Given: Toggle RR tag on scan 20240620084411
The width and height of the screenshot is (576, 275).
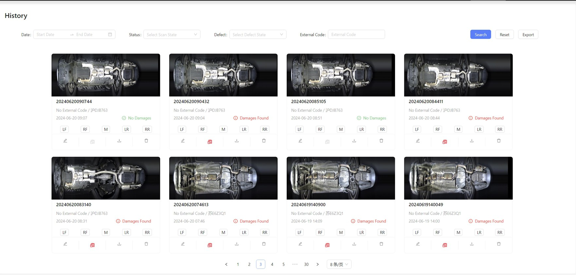Looking at the screenshot, I should click(499, 129).
